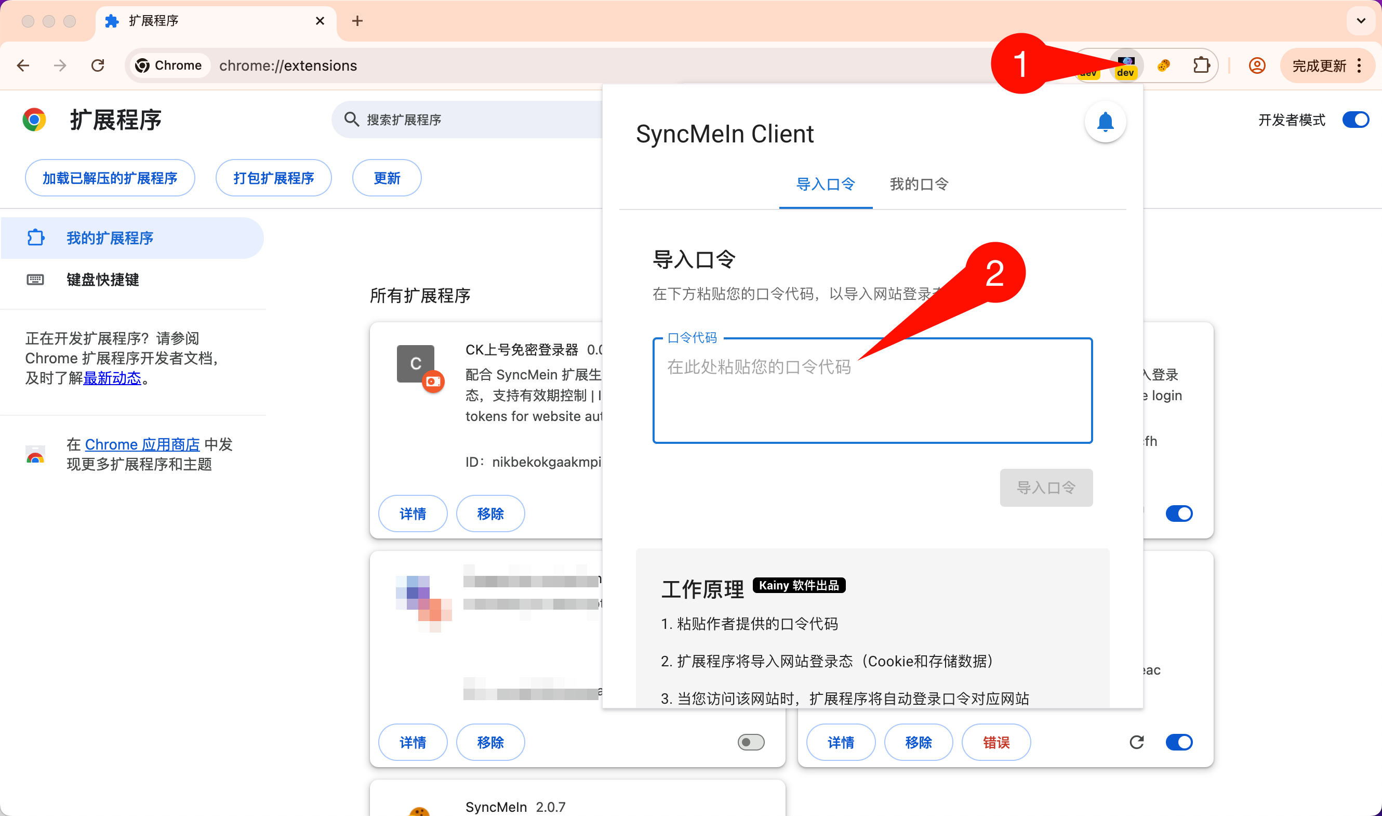The height and width of the screenshot is (816, 1382).
Task: Open the Chrome 应用商店 link
Action: point(142,444)
